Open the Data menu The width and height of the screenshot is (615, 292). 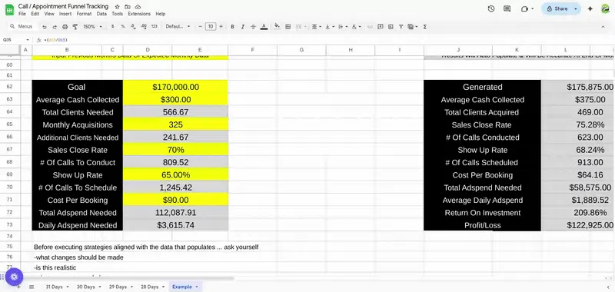click(101, 14)
